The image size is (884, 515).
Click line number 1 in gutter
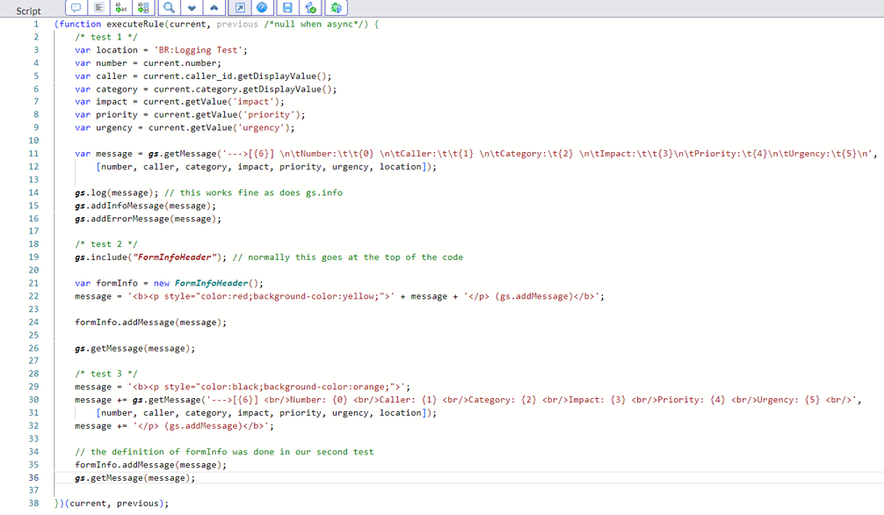36,25
